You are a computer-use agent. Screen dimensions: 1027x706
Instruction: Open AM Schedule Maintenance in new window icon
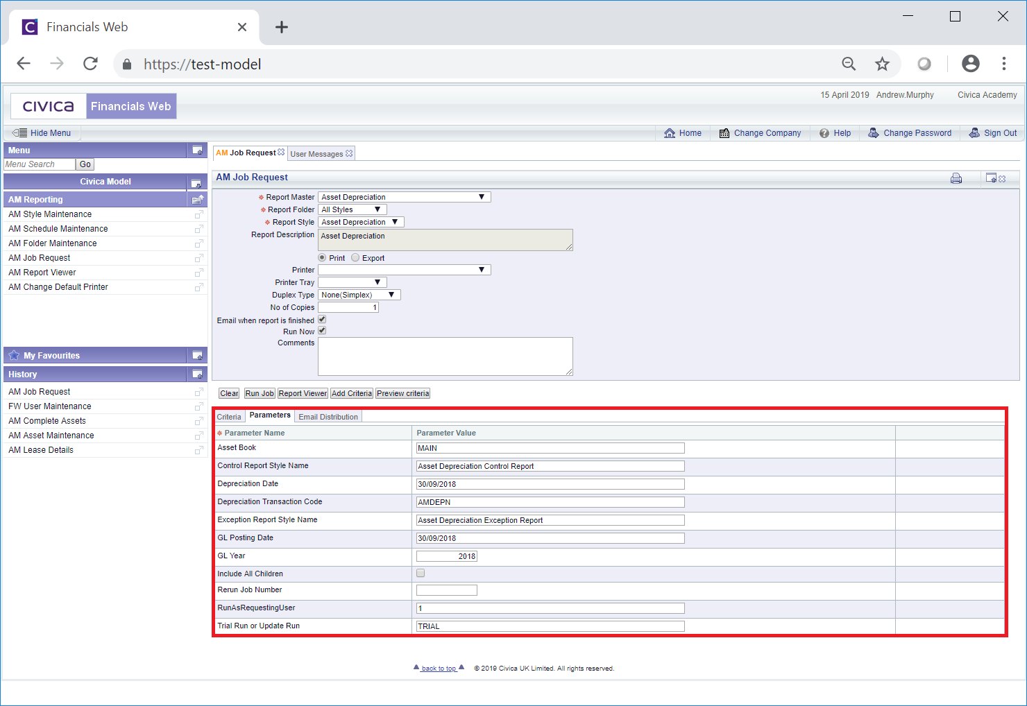199,229
